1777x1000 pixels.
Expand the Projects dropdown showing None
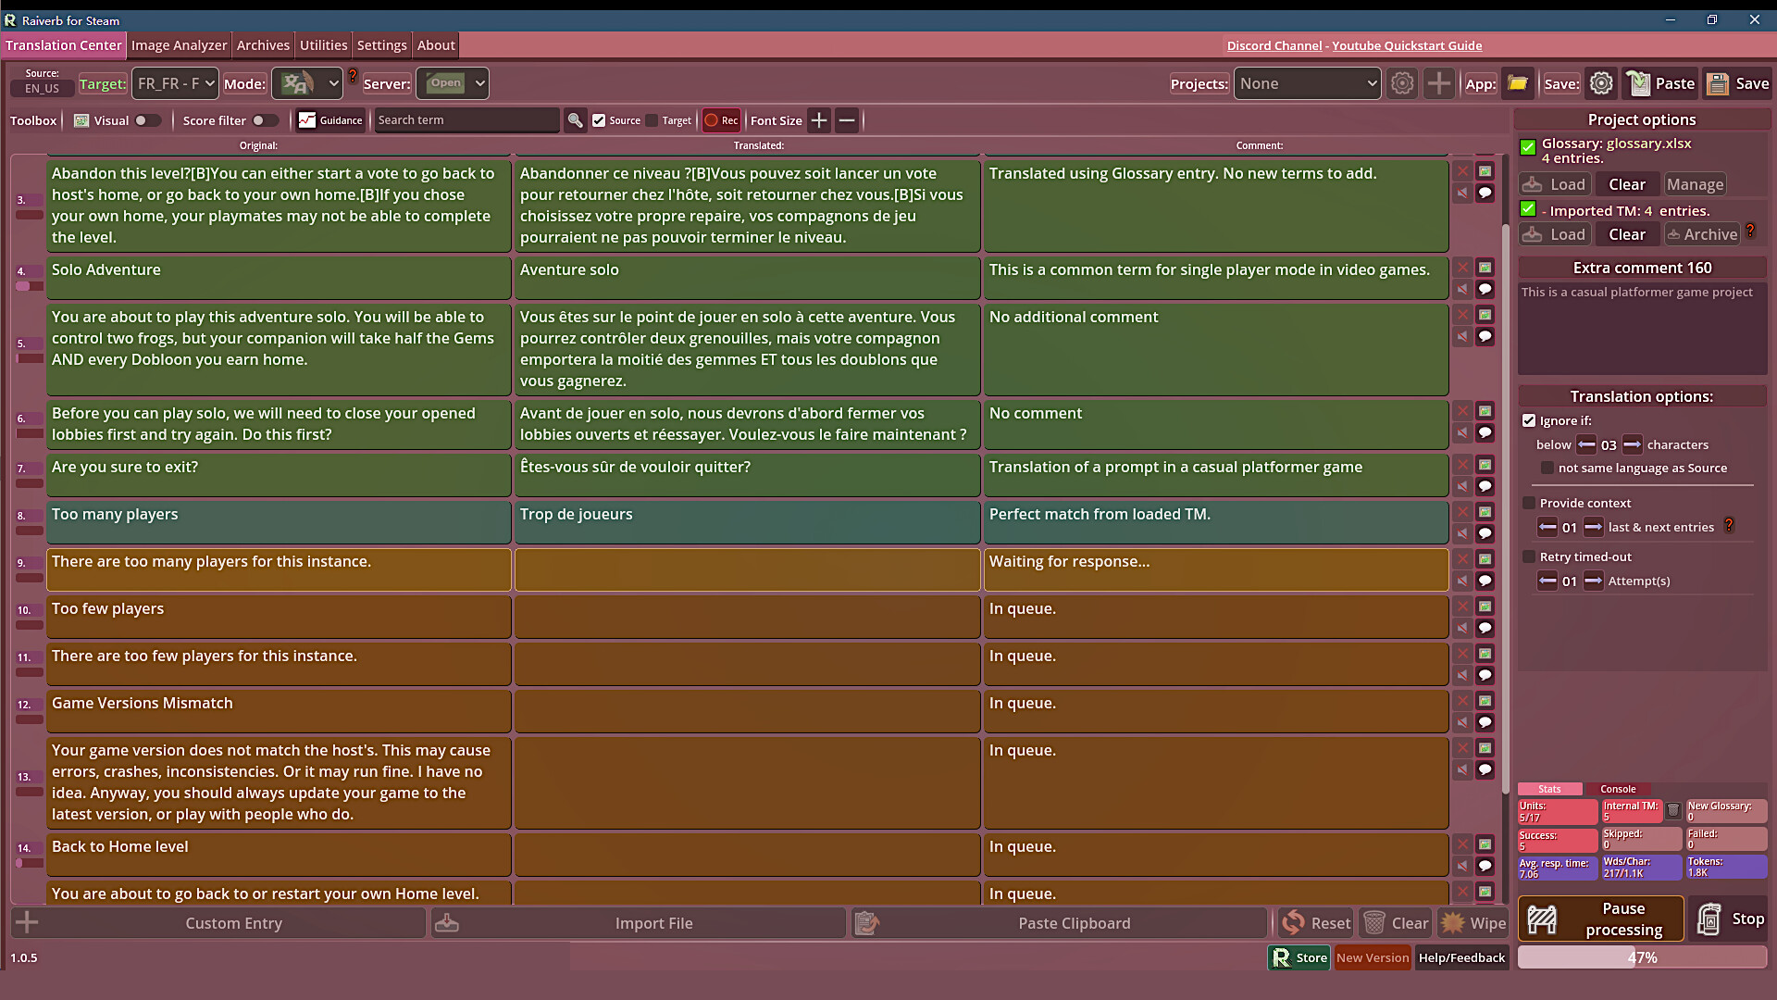1307,83
